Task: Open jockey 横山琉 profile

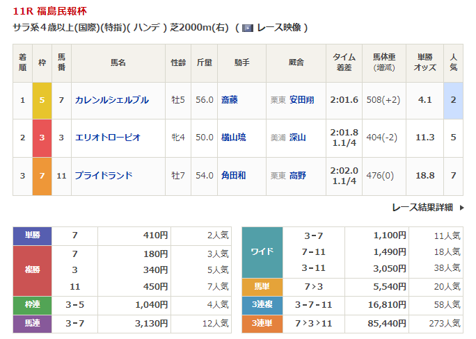Action: [234, 138]
